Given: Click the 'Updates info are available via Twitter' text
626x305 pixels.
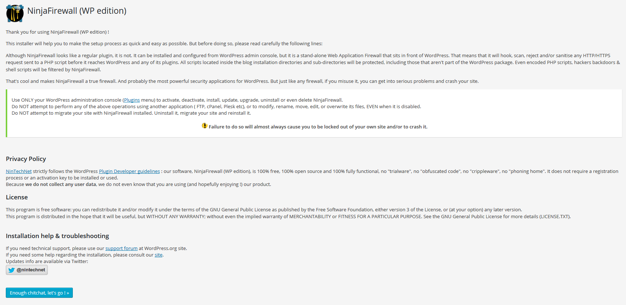Looking at the screenshot, I should click(x=47, y=261).
